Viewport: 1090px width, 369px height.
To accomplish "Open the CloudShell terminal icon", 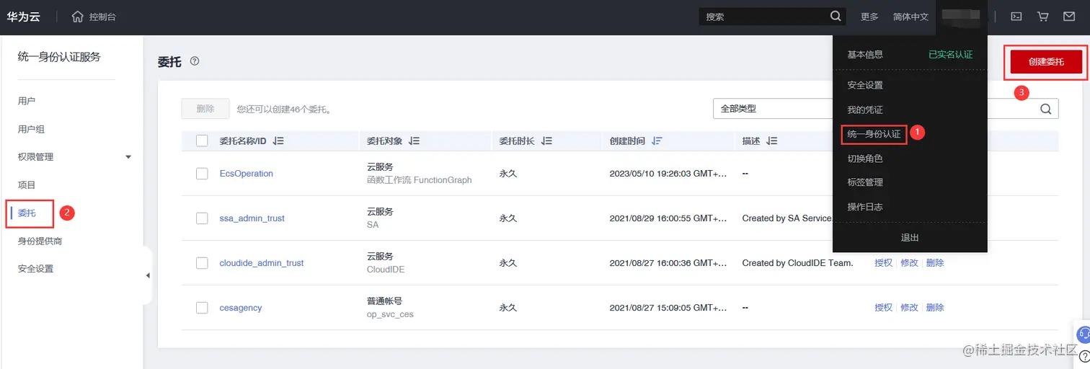I will coord(1016,17).
